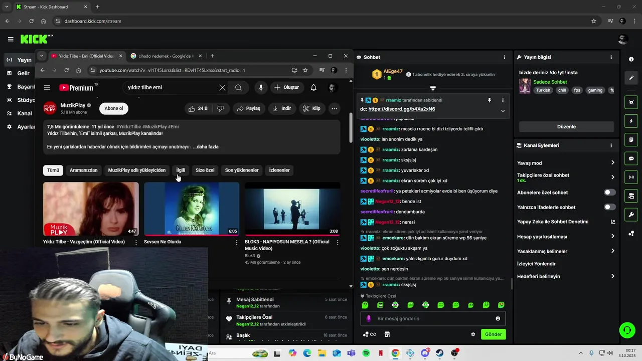Expand Yavaş mod options

(x=612, y=163)
